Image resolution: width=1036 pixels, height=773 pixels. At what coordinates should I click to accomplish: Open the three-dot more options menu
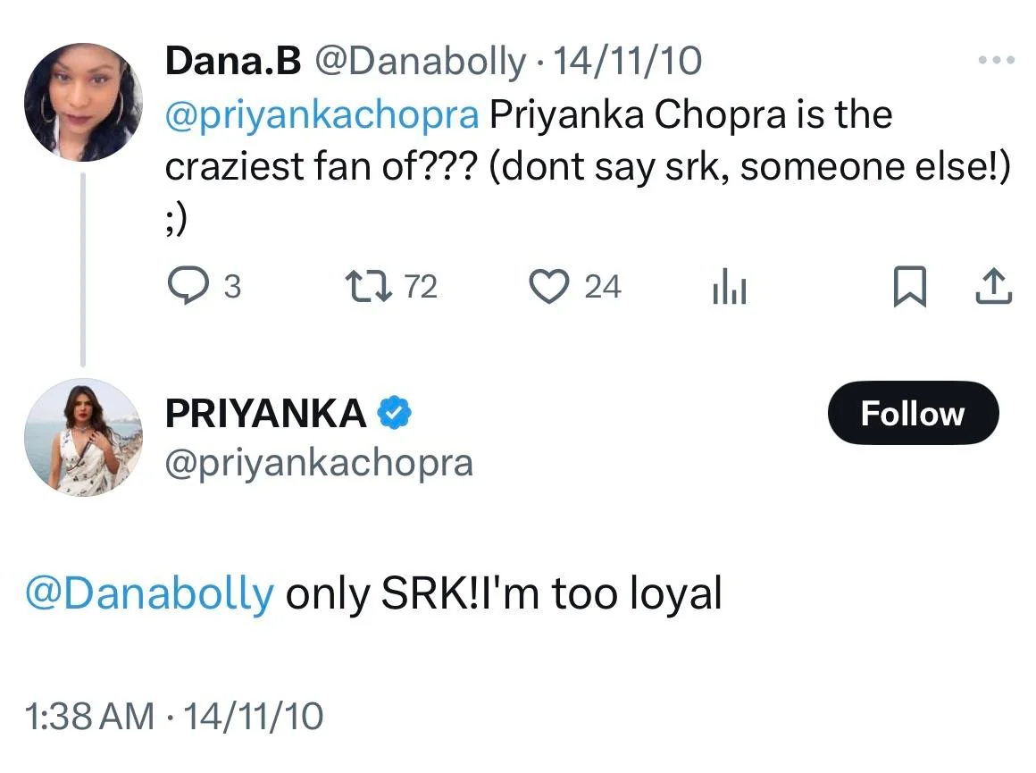[x=997, y=61]
